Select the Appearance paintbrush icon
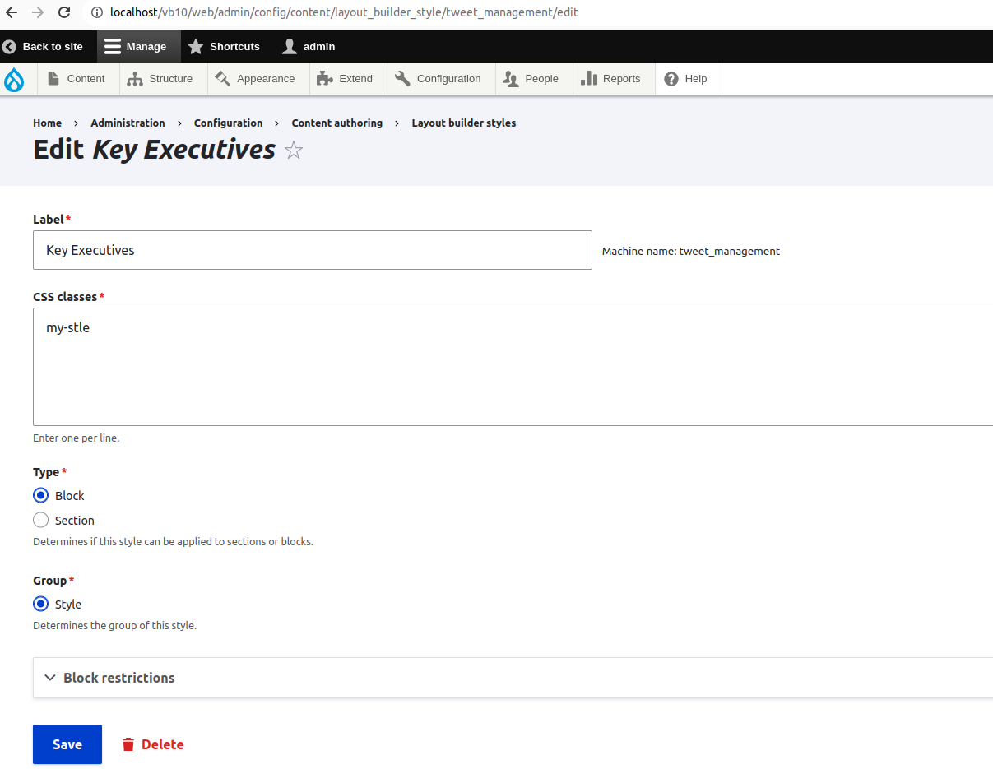This screenshot has width=993, height=769. 221,78
